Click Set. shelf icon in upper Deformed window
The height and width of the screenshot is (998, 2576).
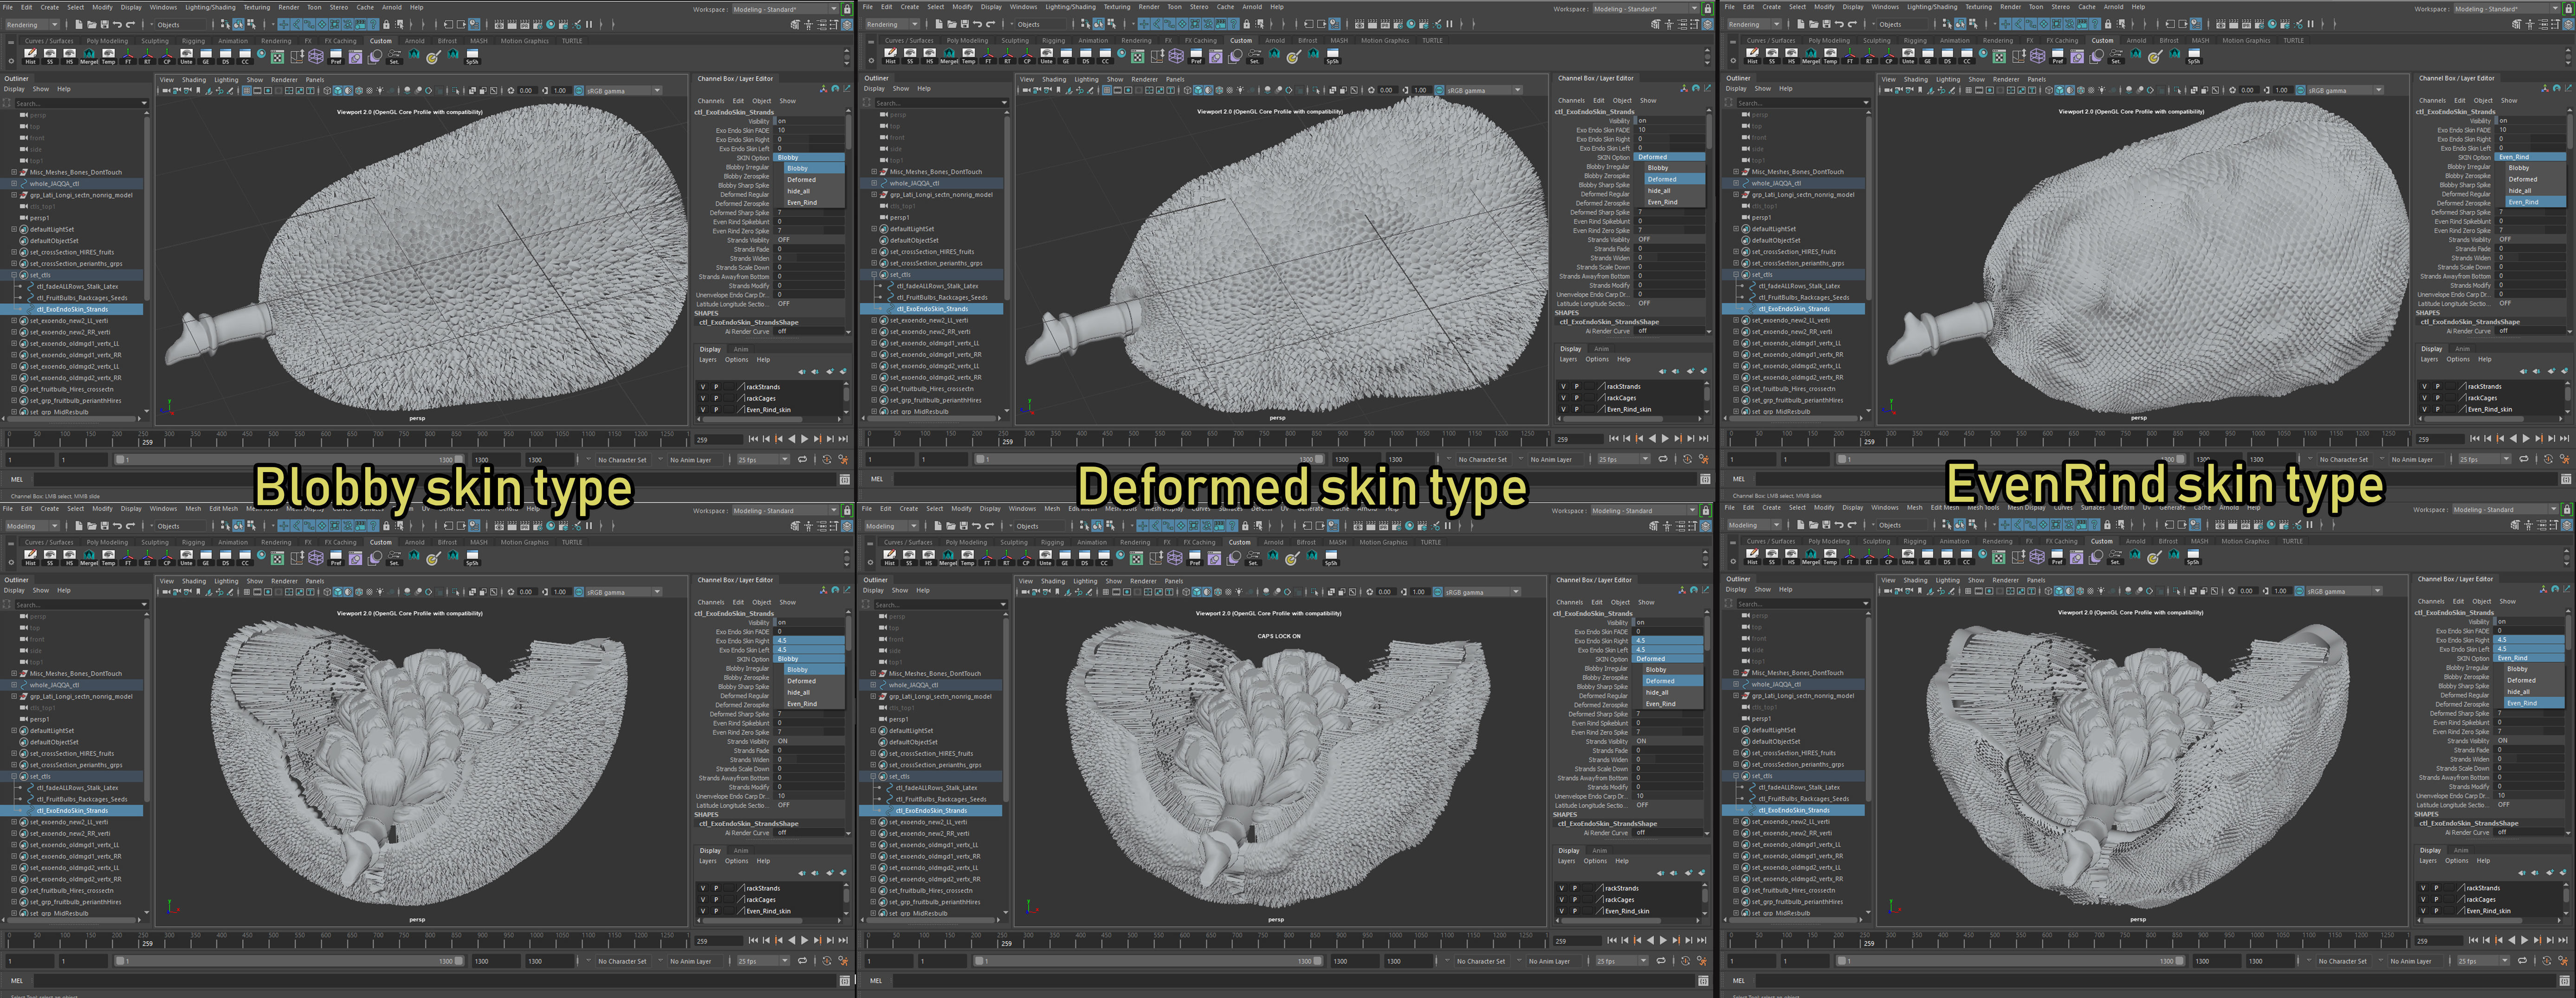point(1254,56)
